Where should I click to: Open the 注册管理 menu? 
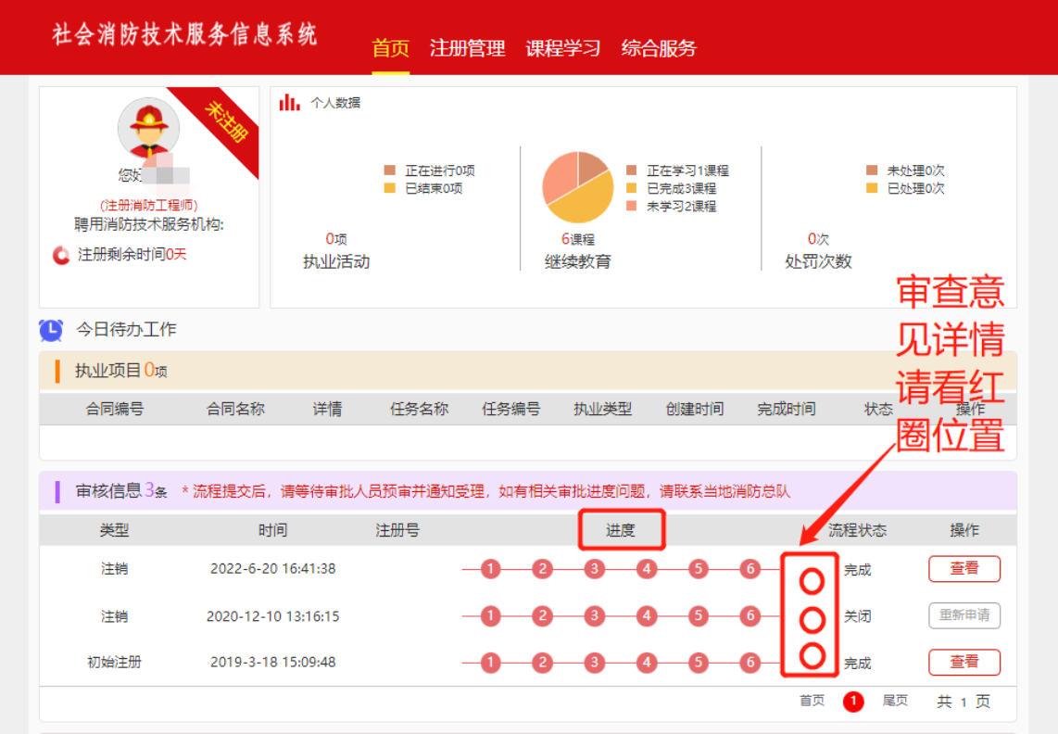467,48
